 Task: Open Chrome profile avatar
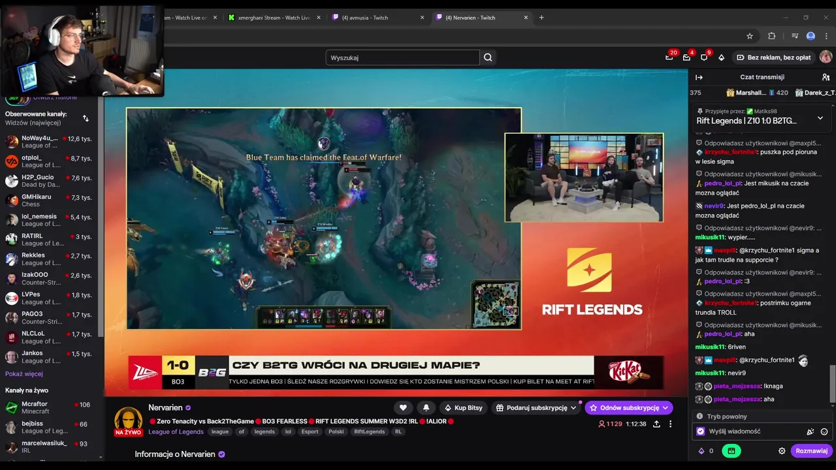[x=811, y=36]
